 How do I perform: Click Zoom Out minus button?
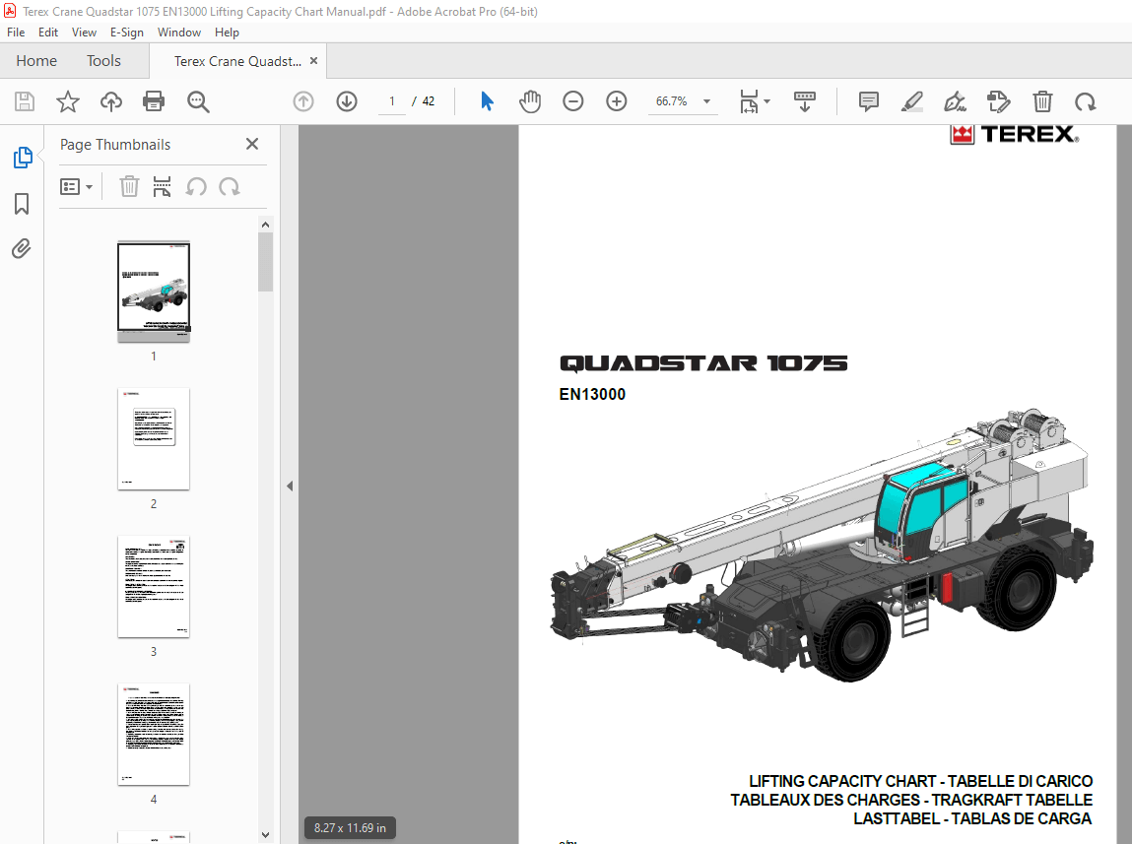[573, 100]
